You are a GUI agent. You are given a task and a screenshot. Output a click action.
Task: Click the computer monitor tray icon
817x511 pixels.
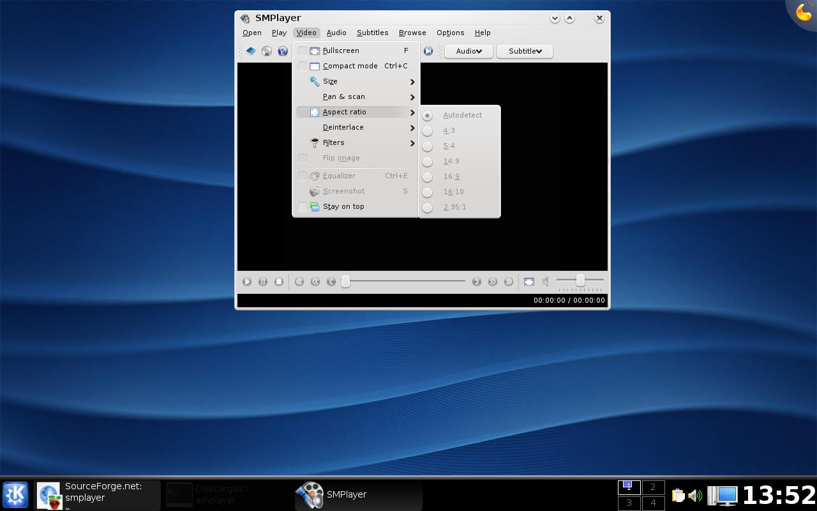(723, 495)
